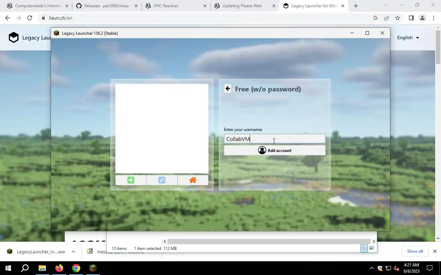
Task: Click the blue pencil edit-account icon
Action: [162, 180]
